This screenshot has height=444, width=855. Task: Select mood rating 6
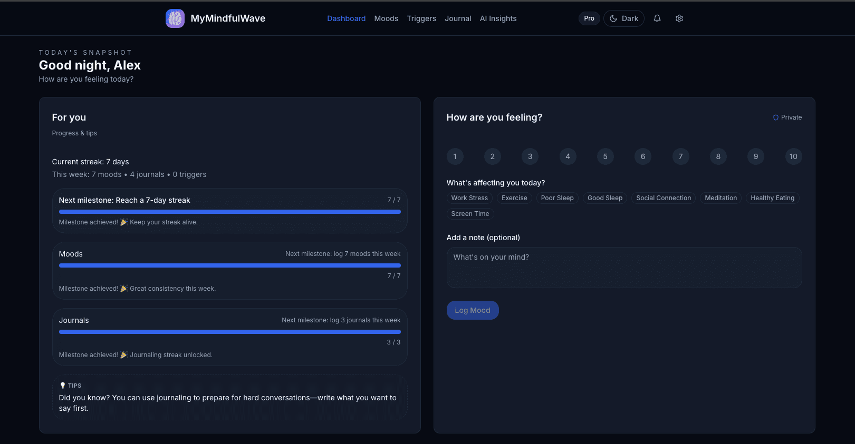pos(643,156)
